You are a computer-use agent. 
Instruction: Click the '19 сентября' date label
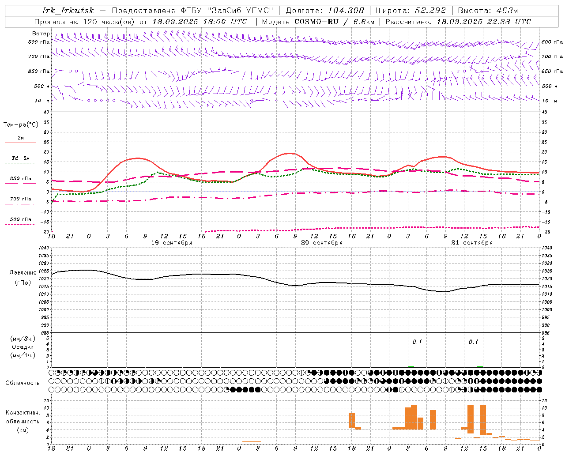pyautogui.click(x=171, y=243)
